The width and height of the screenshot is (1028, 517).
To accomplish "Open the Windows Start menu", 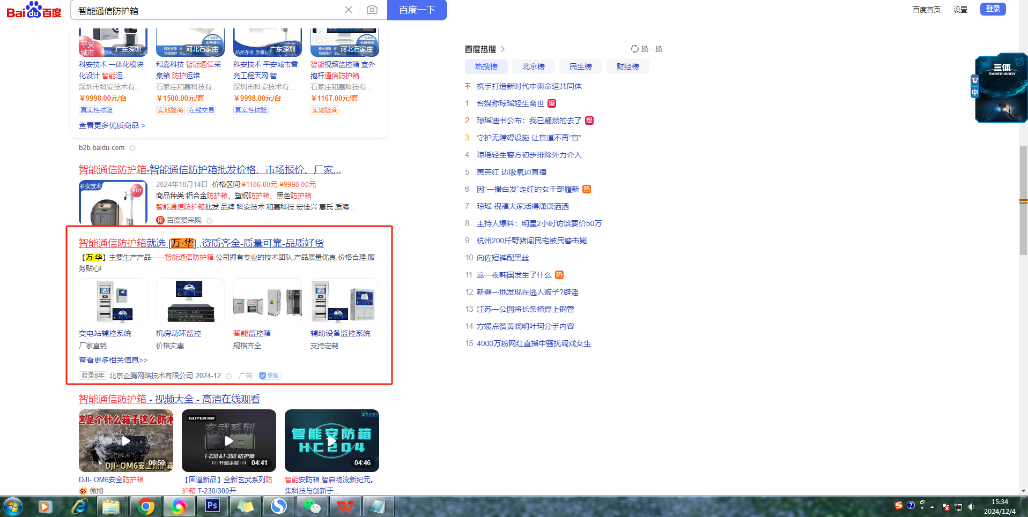I will pos(12,506).
